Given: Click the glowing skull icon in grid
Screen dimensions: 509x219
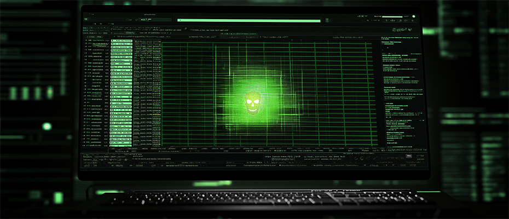Looking at the screenshot, I should click(252, 103).
